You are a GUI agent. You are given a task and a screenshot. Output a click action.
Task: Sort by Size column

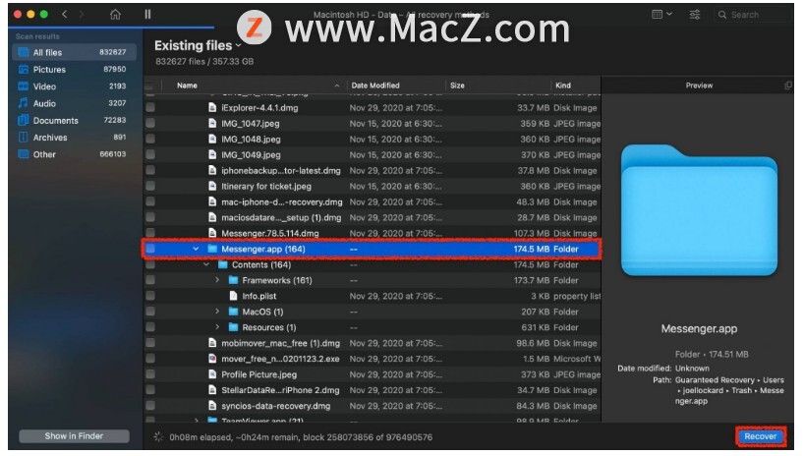457,85
